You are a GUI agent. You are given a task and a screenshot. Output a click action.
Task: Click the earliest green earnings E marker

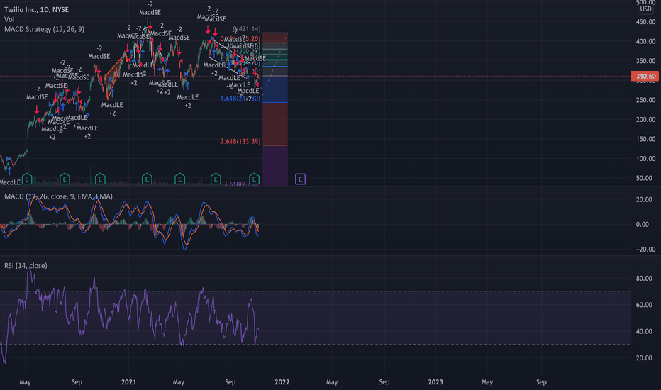pyautogui.click(x=27, y=179)
